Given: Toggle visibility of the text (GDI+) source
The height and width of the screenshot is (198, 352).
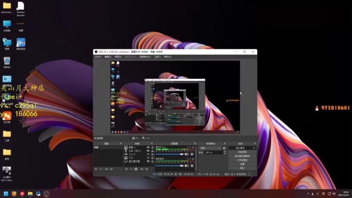Looking at the screenshot, I should [148, 151].
